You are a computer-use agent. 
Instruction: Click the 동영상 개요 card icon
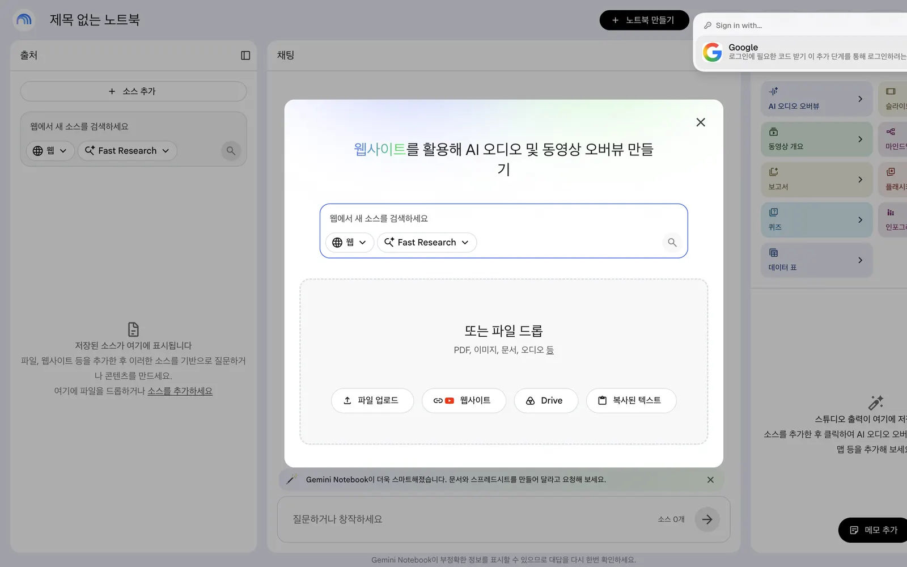[773, 132]
